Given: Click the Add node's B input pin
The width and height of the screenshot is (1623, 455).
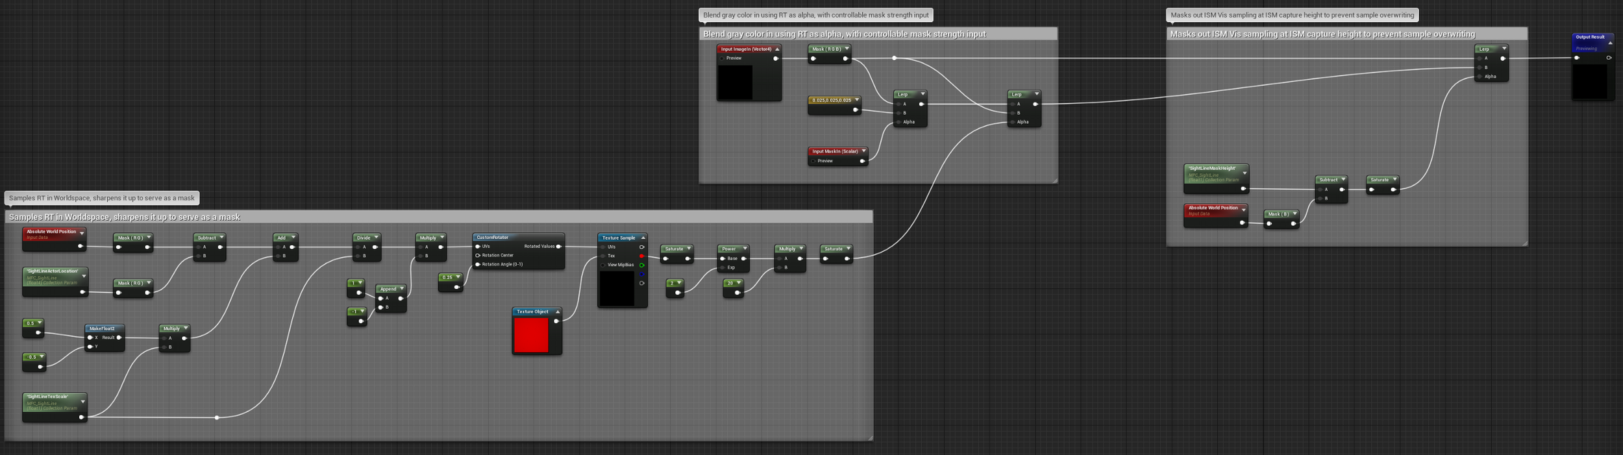Looking at the screenshot, I should (x=278, y=256).
